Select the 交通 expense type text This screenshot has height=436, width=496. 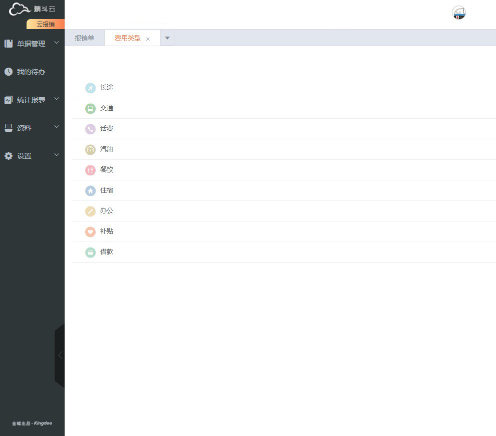tap(107, 108)
